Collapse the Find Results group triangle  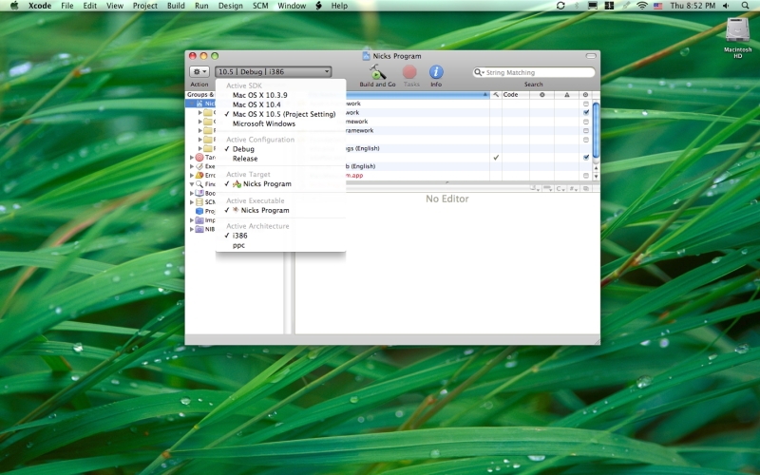pos(192,184)
